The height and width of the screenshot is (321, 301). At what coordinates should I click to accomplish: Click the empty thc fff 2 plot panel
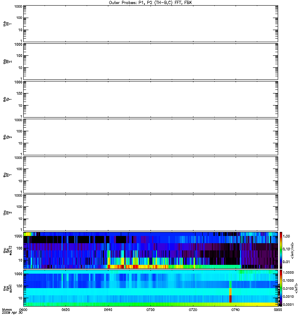(x=150, y=213)
